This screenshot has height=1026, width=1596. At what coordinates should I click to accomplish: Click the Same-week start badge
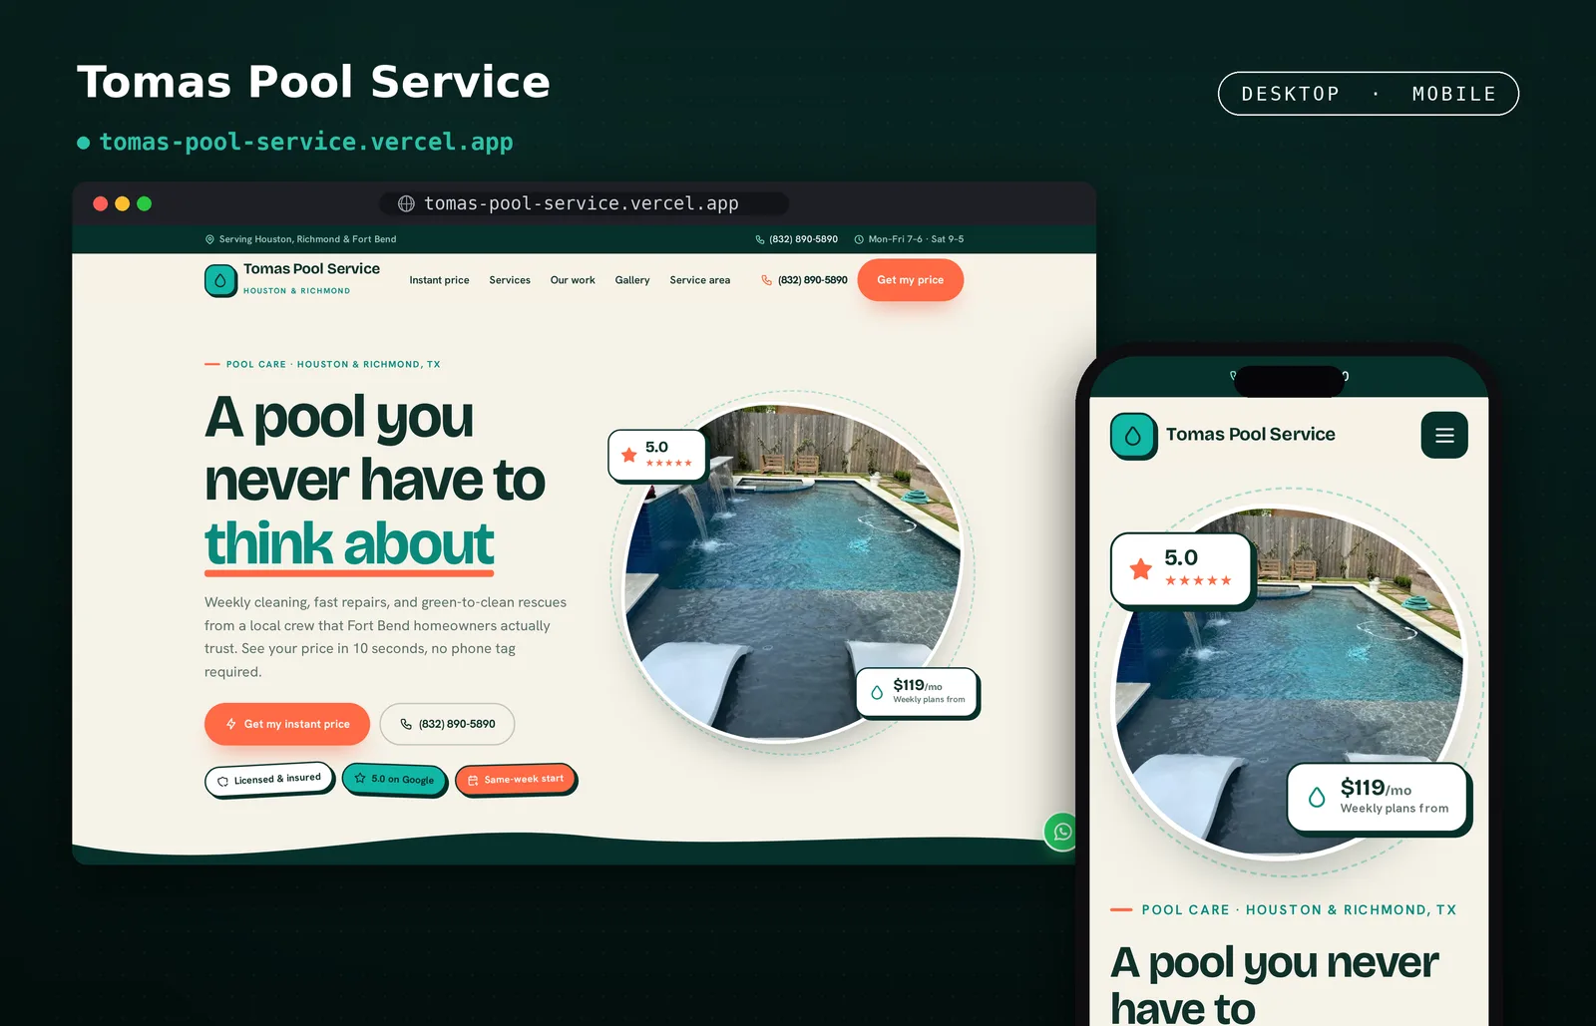click(517, 780)
